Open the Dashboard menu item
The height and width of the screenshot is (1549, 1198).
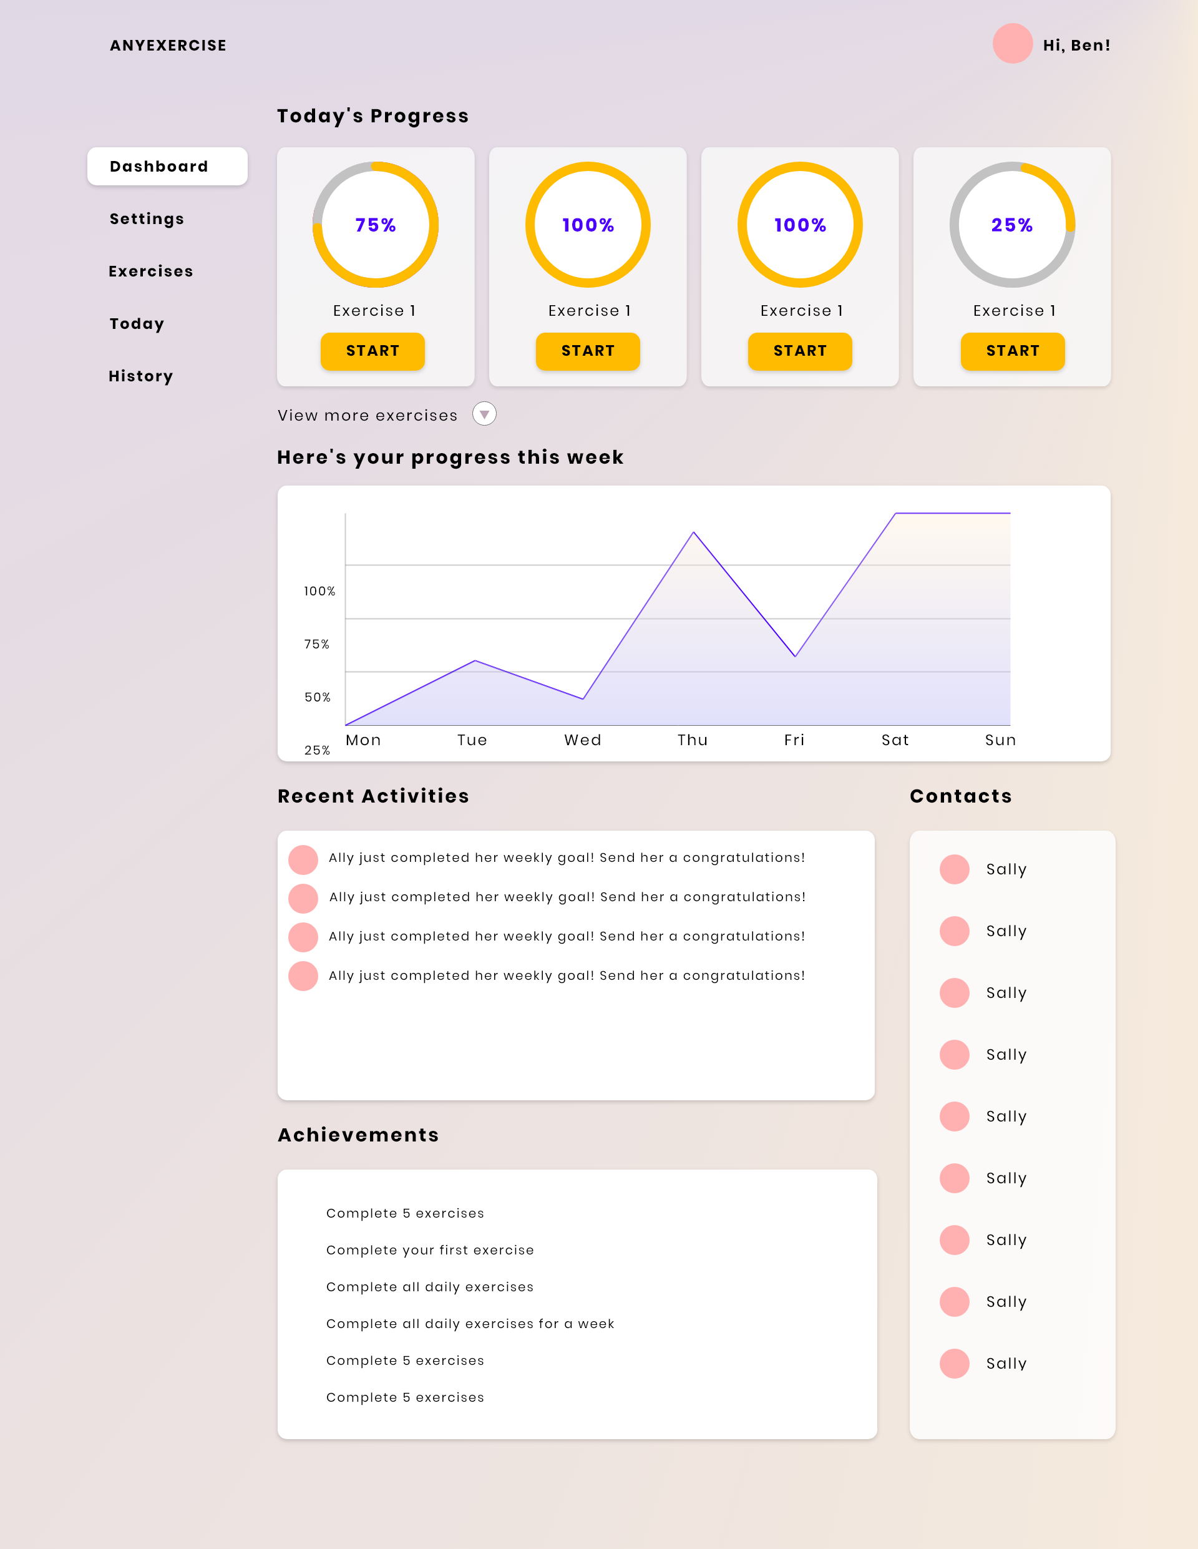click(x=167, y=167)
